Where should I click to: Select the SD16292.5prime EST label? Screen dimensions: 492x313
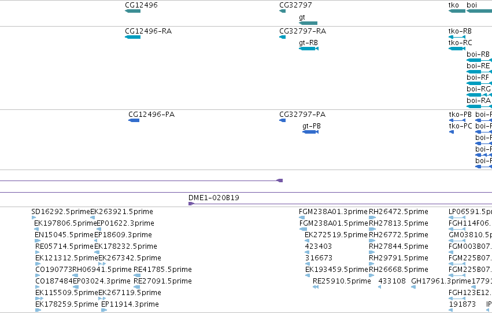61,212
